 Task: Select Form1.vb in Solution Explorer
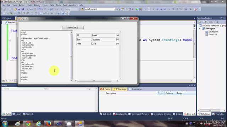coord(212,35)
